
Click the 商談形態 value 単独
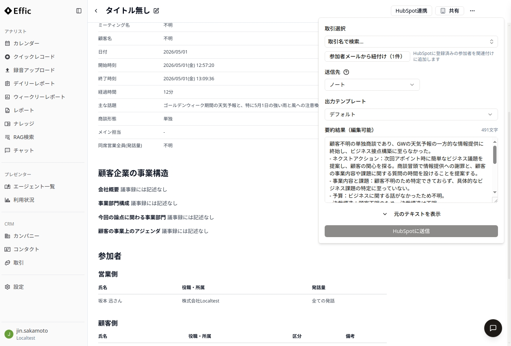tap(168, 119)
